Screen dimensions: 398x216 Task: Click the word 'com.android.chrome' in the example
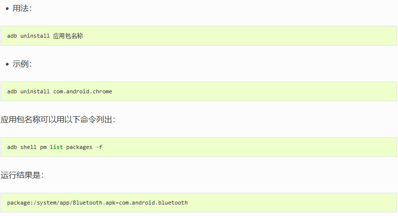click(83, 91)
